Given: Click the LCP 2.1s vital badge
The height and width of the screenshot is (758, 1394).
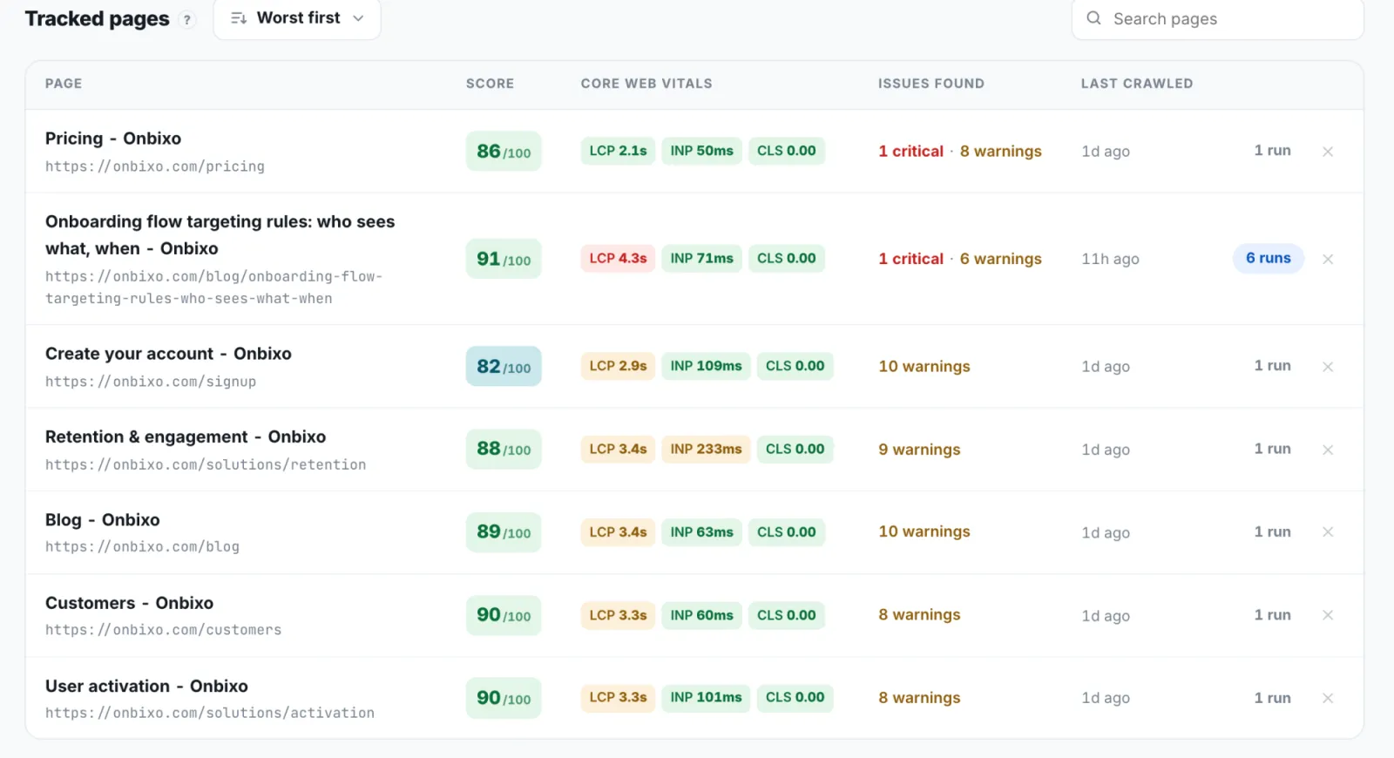Looking at the screenshot, I should point(618,151).
